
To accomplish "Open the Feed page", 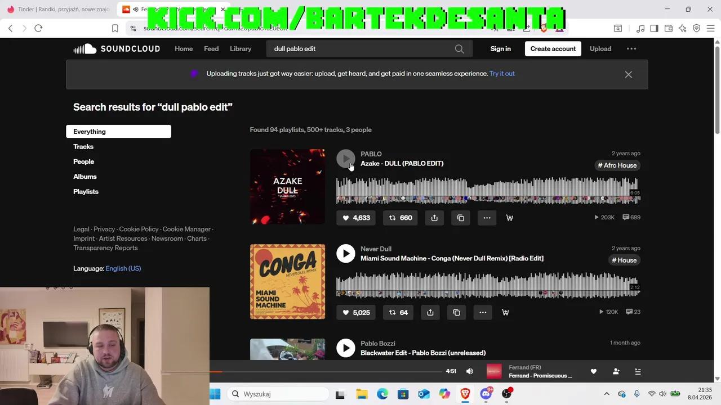I will point(211,49).
